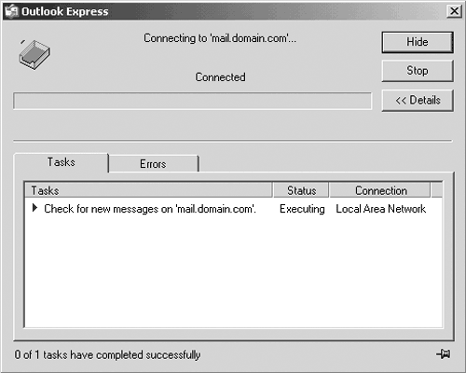Screen dimensions: 466x373
Task: Select the Tasks tab
Action: tap(62, 162)
